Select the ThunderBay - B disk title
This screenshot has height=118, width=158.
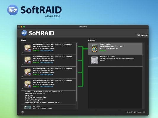tap(39, 56)
